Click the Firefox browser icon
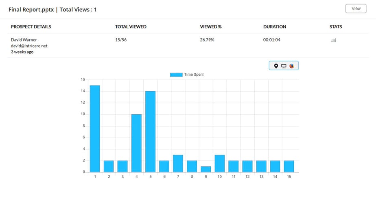Viewport: 376px width, 197px height. point(292,66)
